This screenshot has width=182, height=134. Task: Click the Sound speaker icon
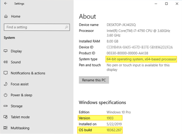[x=5, y=62]
